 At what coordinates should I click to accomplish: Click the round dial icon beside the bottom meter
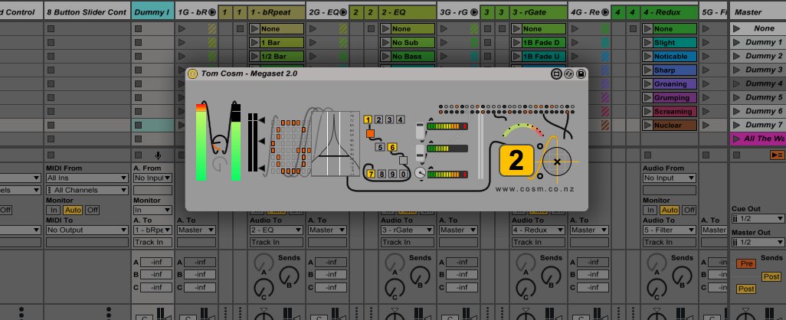click(x=420, y=173)
